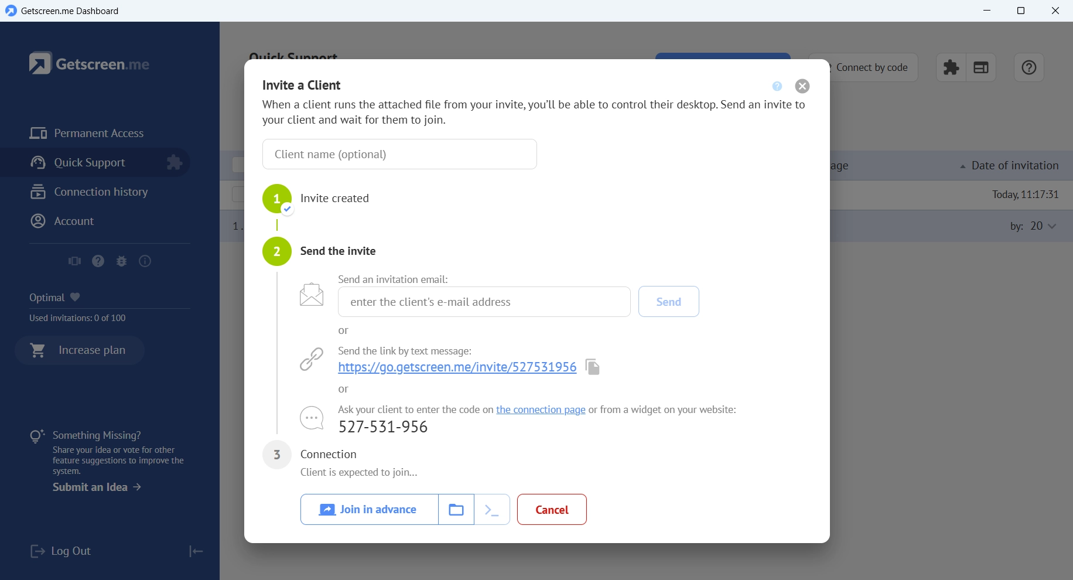Screen dimensions: 1073x580
Task: Focus the Client name optional field
Action: (x=399, y=154)
